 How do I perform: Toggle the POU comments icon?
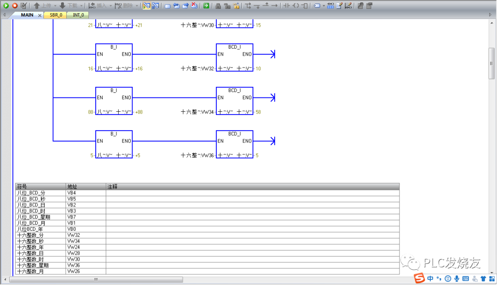click(x=339, y=6)
